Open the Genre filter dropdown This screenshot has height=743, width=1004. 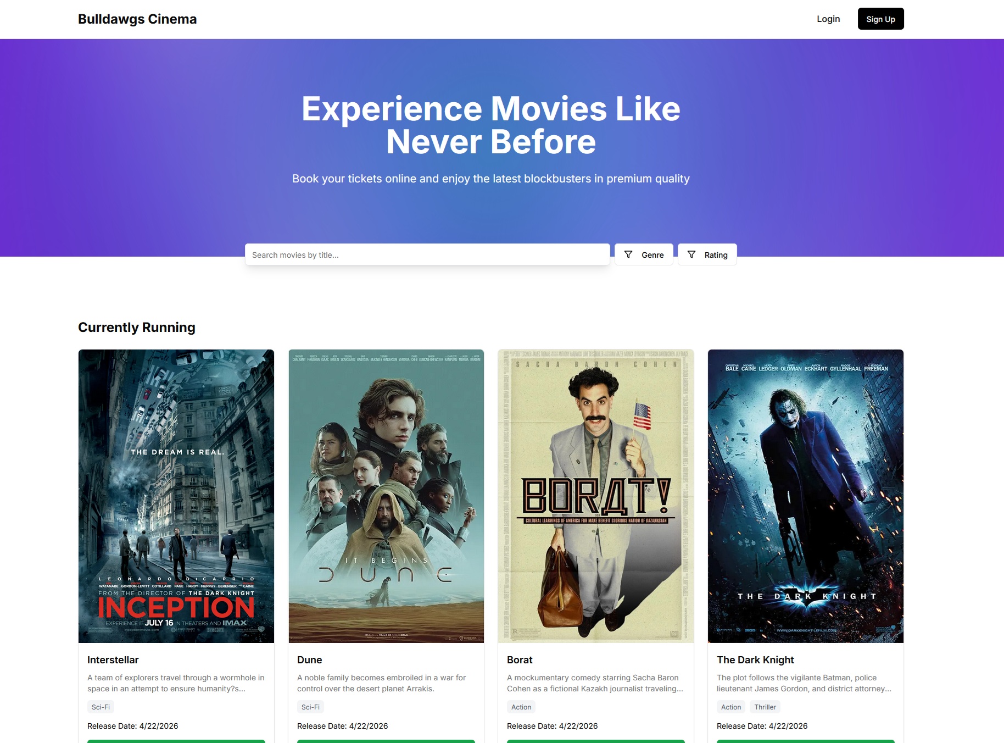644,254
